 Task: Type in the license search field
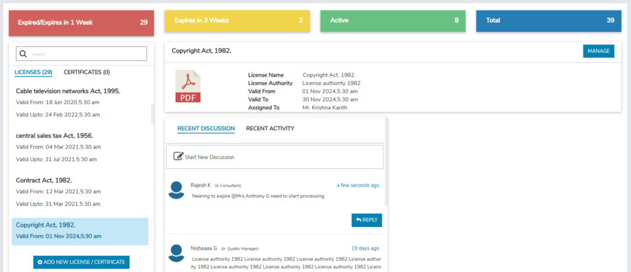[86, 54]
